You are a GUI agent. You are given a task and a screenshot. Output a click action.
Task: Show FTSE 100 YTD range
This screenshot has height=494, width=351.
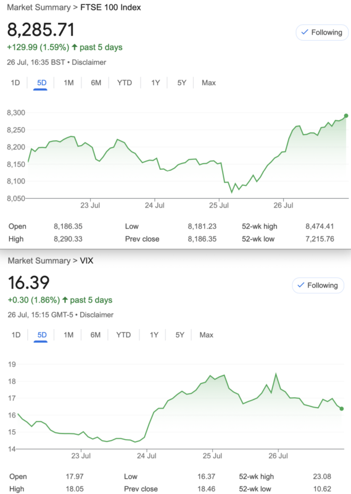(x=125, y=83)
